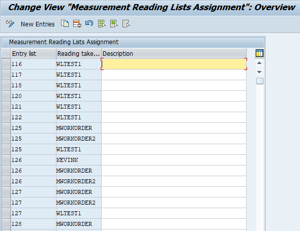This screenshot has width=300, height=231.
Task: Select row marker for entry 126 KEVINK
Action: coord(6,160)
